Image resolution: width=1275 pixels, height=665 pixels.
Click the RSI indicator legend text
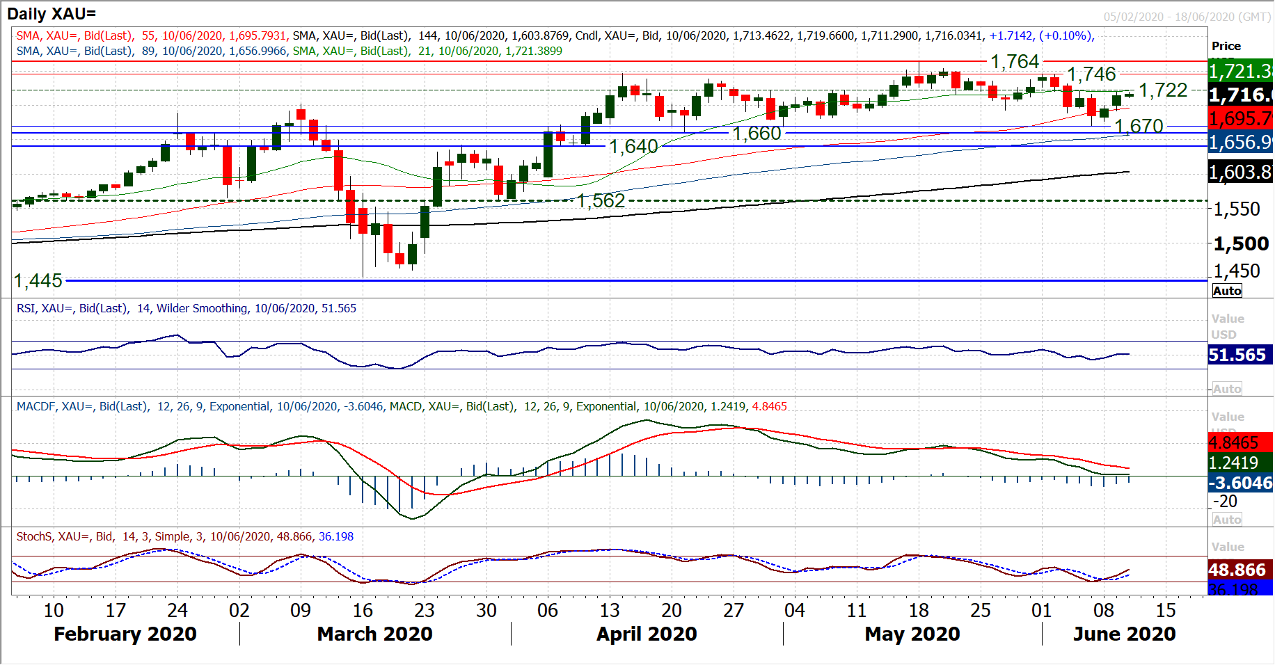[x=186, y=308]
